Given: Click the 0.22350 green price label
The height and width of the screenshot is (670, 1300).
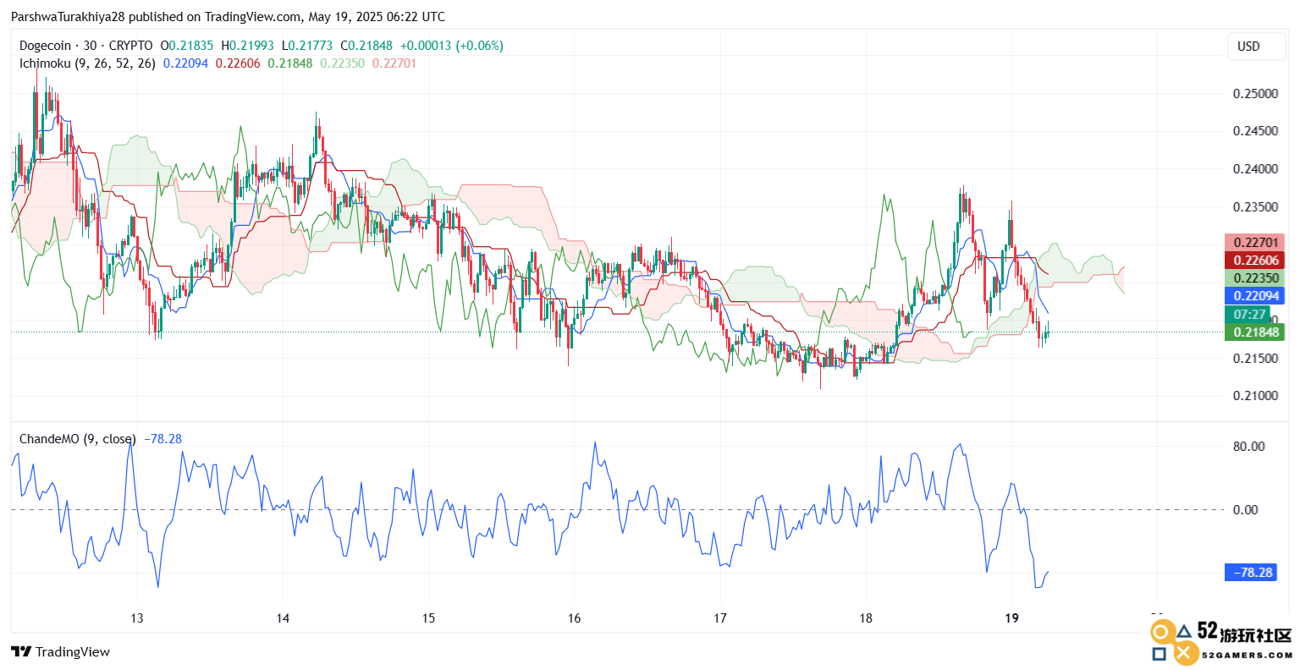Looking at the screenshot, I should (x=1254, y=278).
